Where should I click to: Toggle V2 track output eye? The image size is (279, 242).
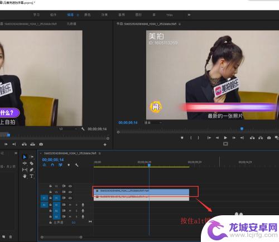(70, 192)
